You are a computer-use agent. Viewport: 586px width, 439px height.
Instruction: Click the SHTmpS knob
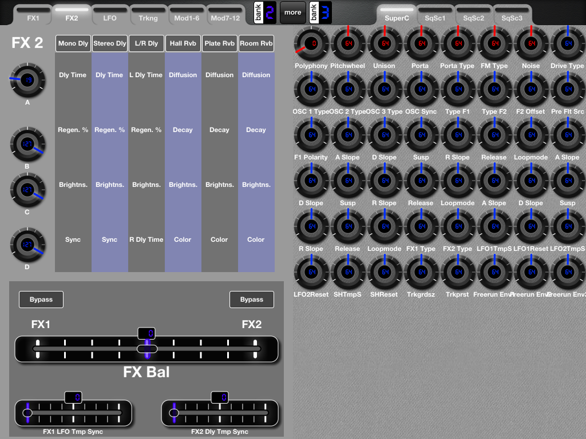coord(348,272)
